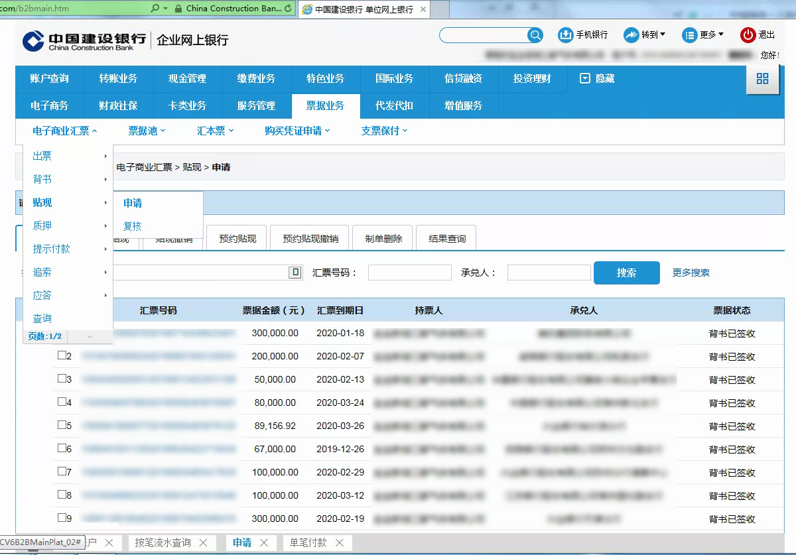The width and height of the screenshot is (796, 555).
Task: Click the blue 搜索 button
Action: (x=627, y=273)
